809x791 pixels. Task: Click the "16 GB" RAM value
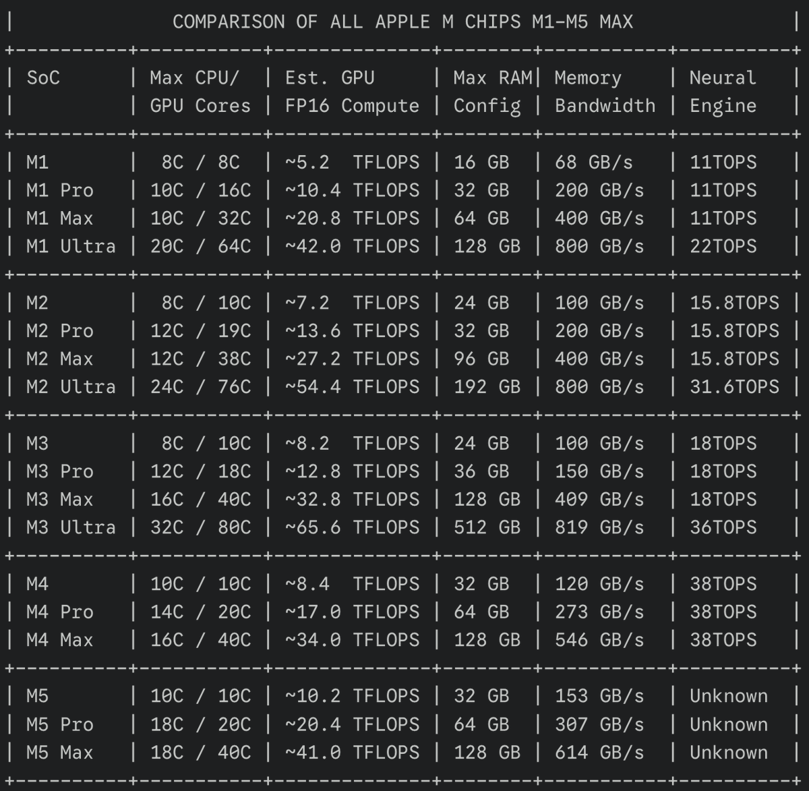click(x=481, y=162)
